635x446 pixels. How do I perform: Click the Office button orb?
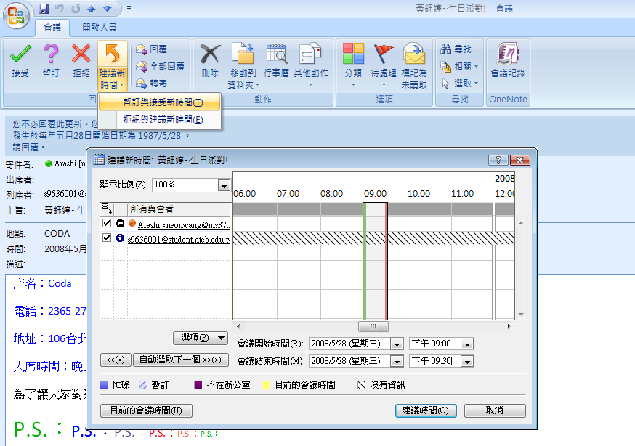16,16
